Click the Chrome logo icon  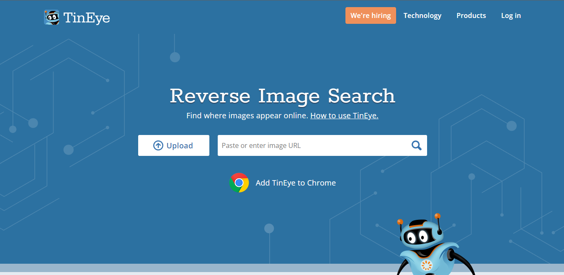tap(239, 183)
